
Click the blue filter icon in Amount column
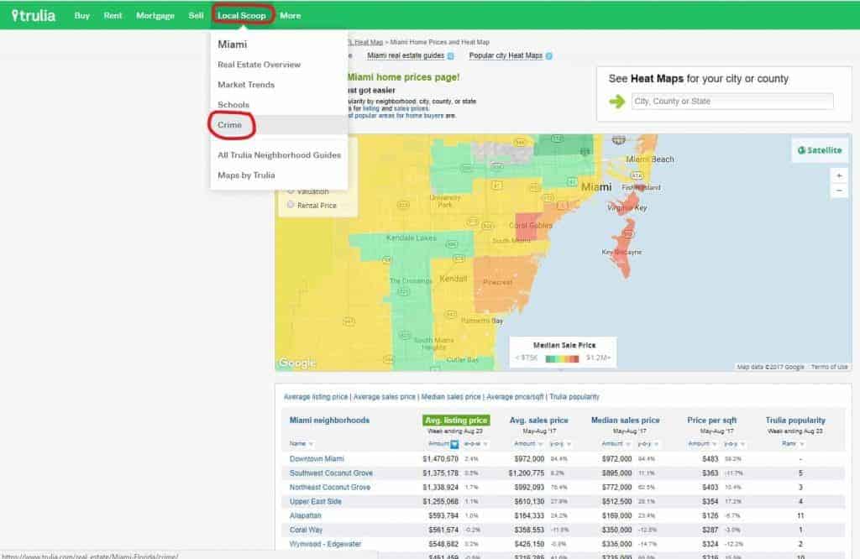456,444
